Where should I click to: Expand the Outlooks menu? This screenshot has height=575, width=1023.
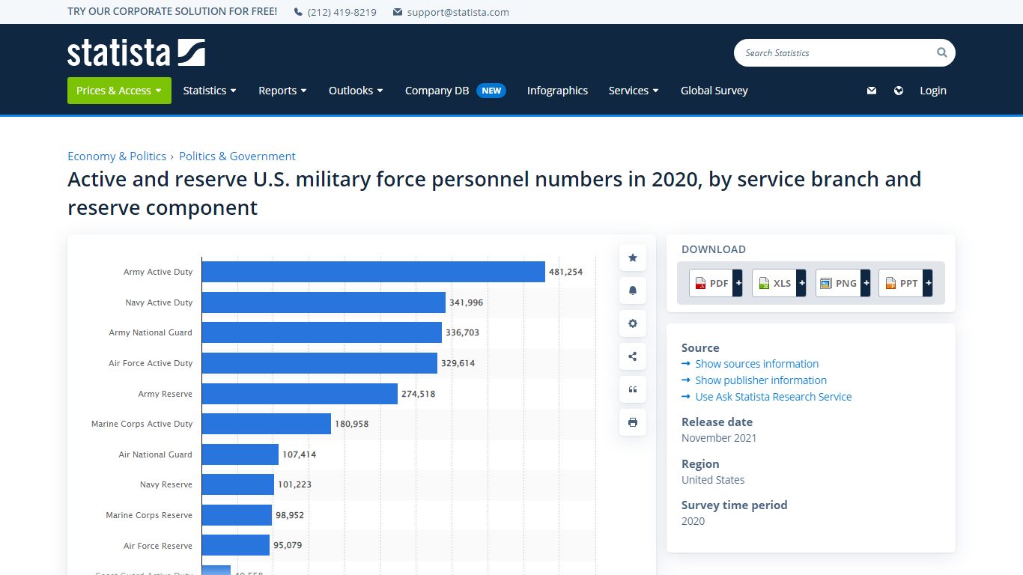coord(356,91)
